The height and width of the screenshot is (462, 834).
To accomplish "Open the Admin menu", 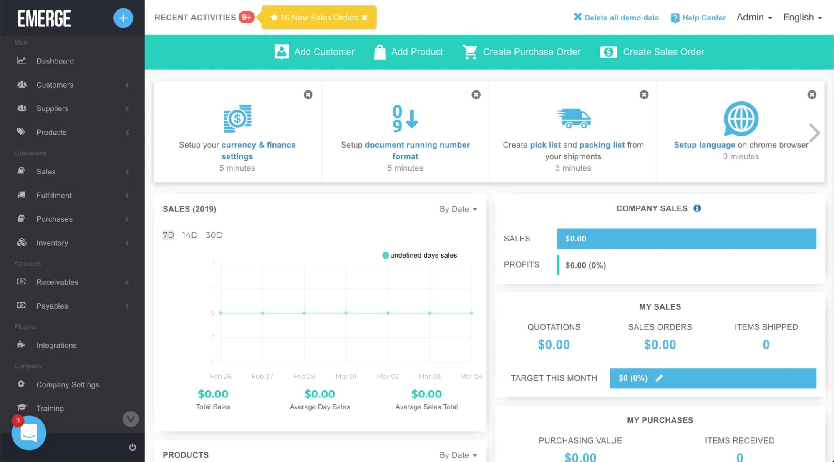I will [754, 17].
